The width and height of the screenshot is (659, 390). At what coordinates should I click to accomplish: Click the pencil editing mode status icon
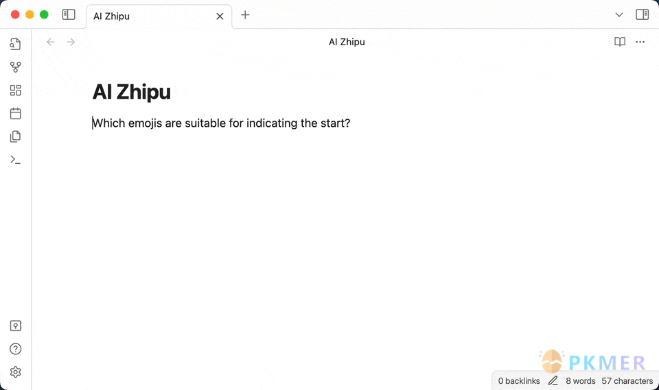pos(553,381)
